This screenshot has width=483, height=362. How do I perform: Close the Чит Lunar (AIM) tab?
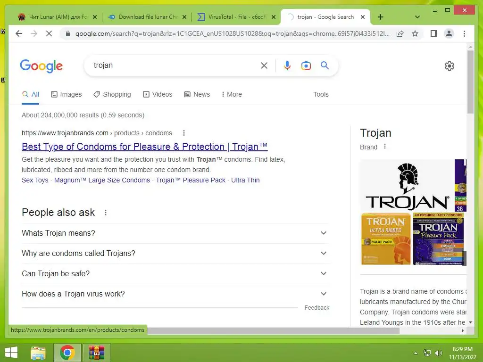click(x=95, y=17)
